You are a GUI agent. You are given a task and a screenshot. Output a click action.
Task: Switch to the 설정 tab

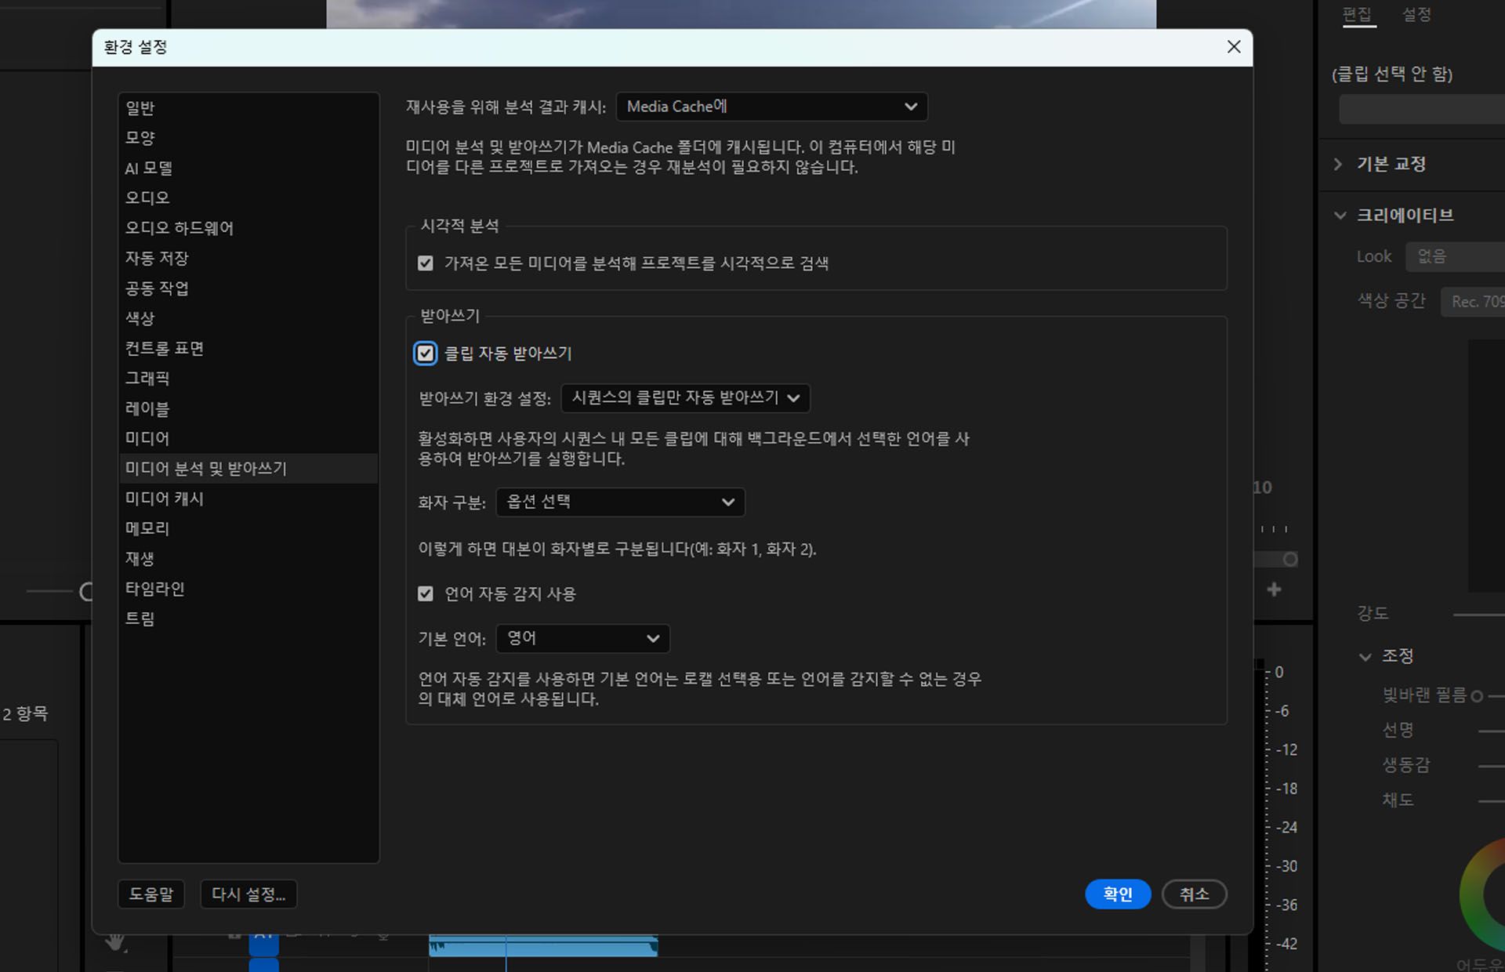point(1416,15)
